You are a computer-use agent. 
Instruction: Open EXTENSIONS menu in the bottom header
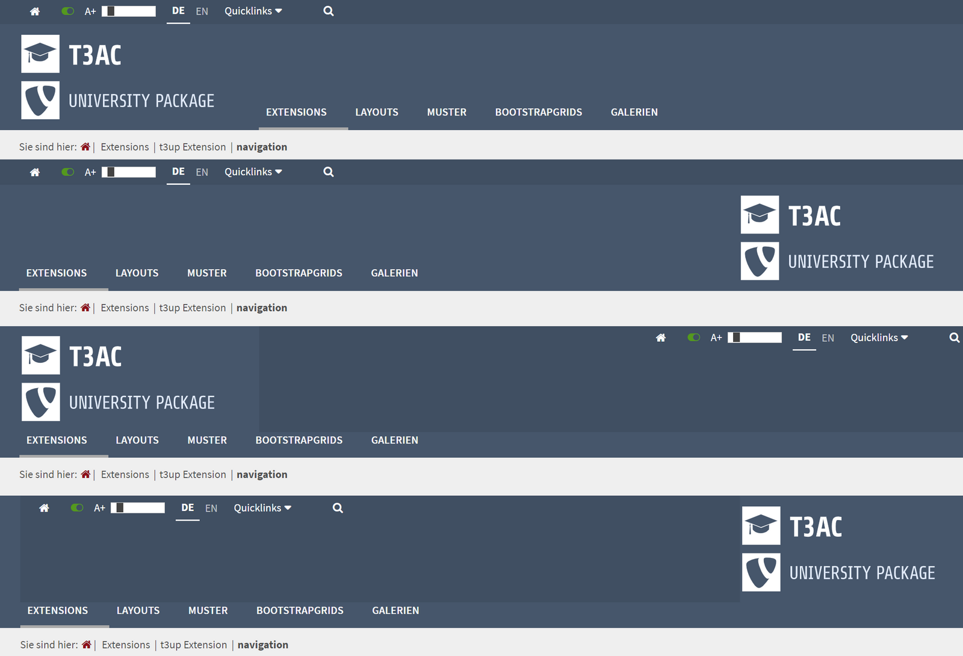pyautogui.click(x=58, y=610)
